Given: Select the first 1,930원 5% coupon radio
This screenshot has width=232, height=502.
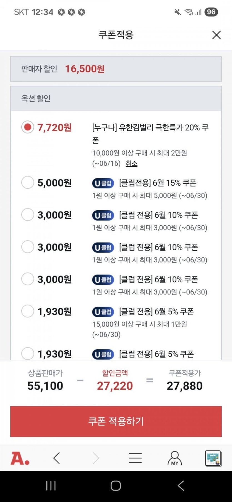Looking at the screenshot, I should click(x=28, y=311).
